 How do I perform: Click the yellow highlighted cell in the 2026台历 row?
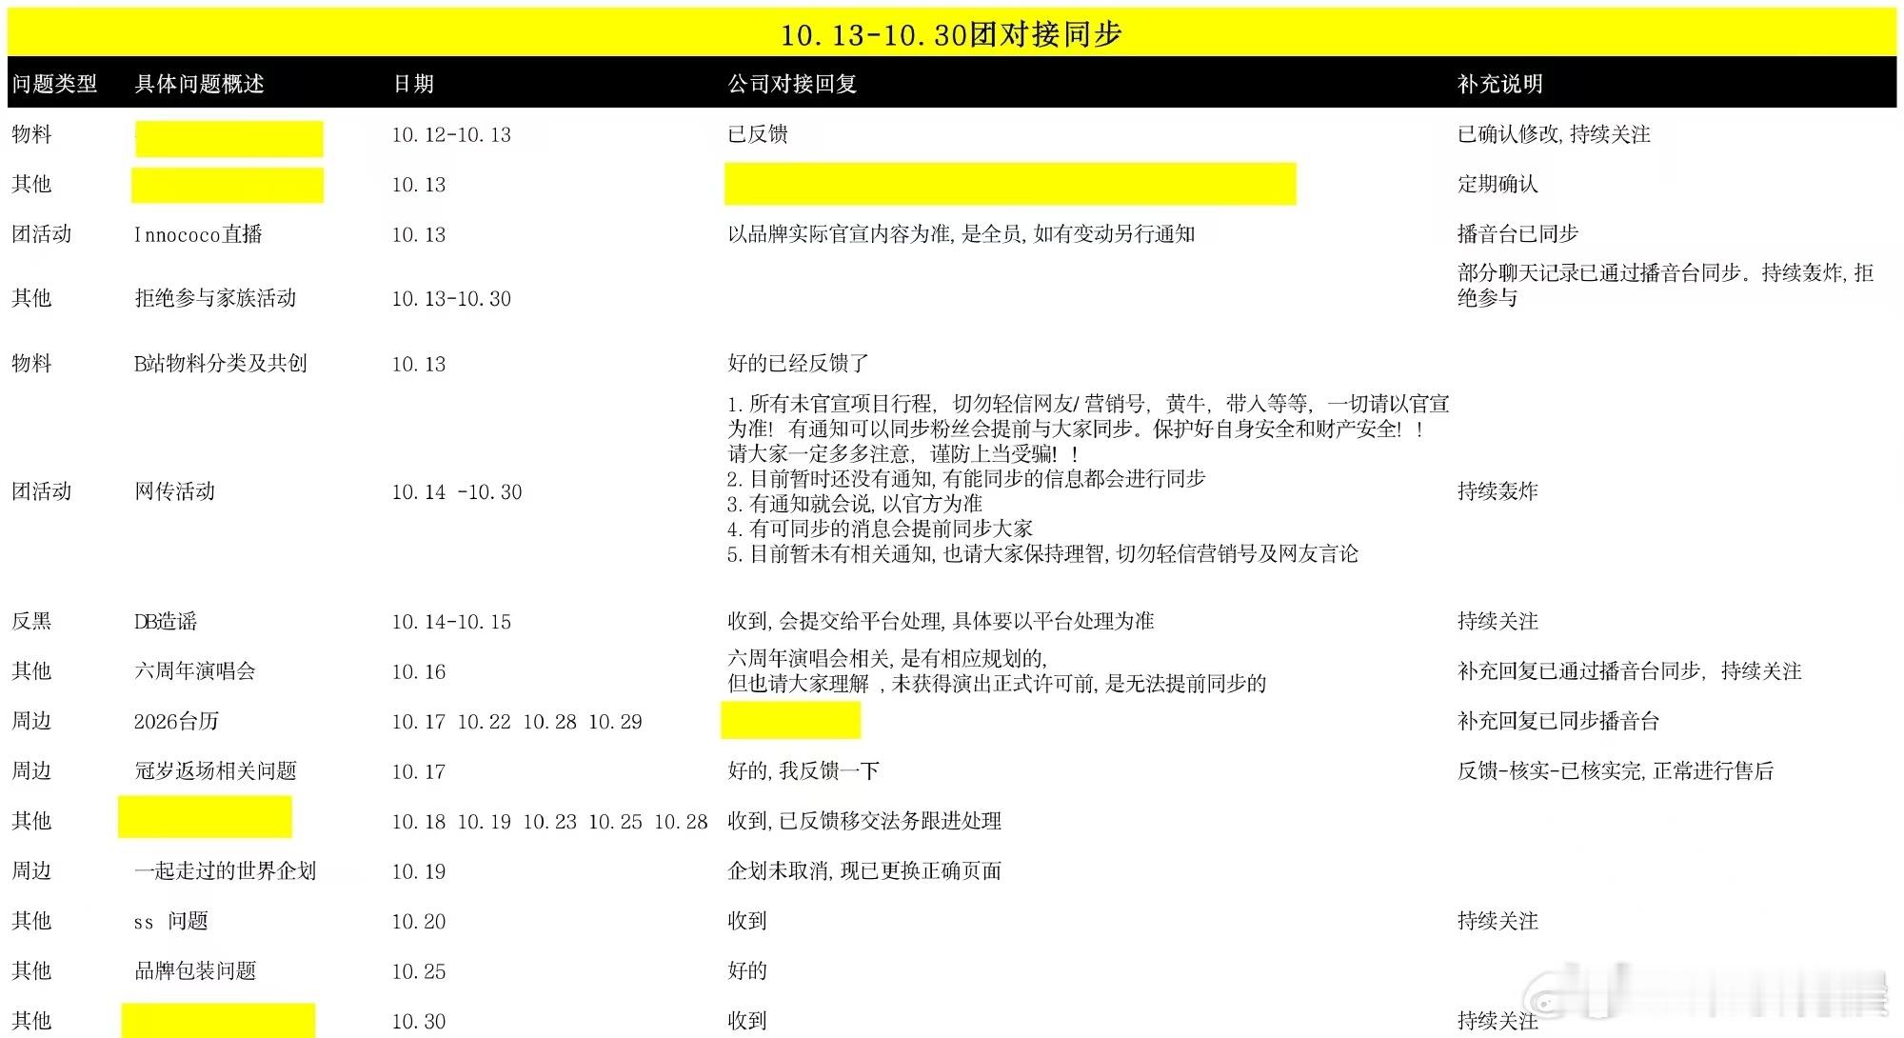(792, 722)
